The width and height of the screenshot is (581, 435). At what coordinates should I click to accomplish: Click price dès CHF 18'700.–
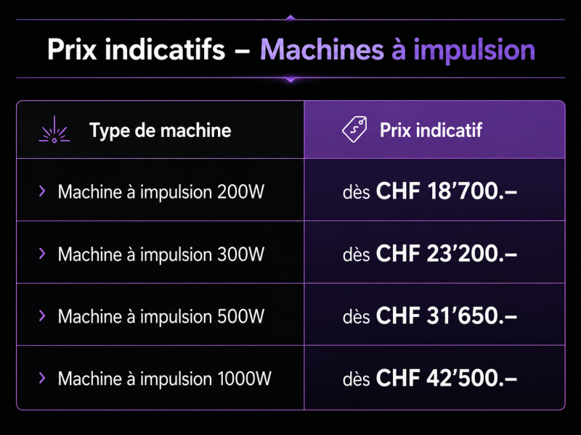click(430, 191)
